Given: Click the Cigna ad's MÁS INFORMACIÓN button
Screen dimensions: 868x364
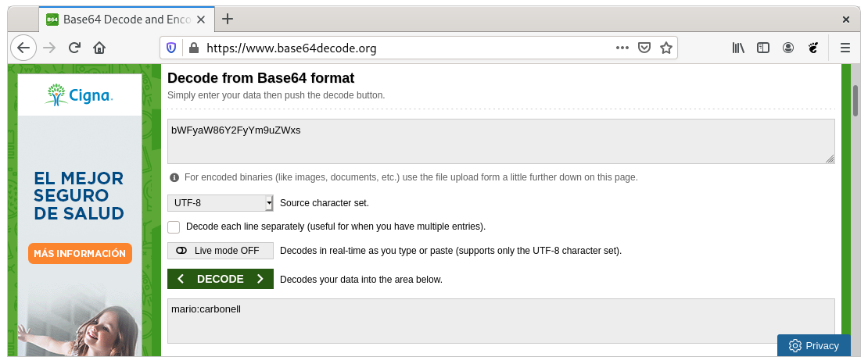Looking at the screenshot, I should (80, 254).
